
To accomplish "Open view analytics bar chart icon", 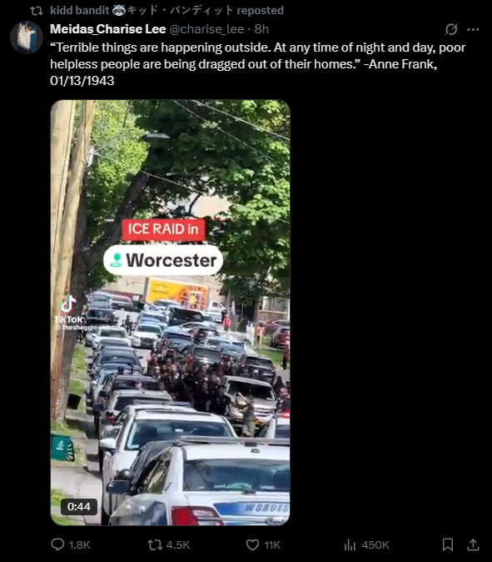I will pyautogui.click(x=350, y=544).
